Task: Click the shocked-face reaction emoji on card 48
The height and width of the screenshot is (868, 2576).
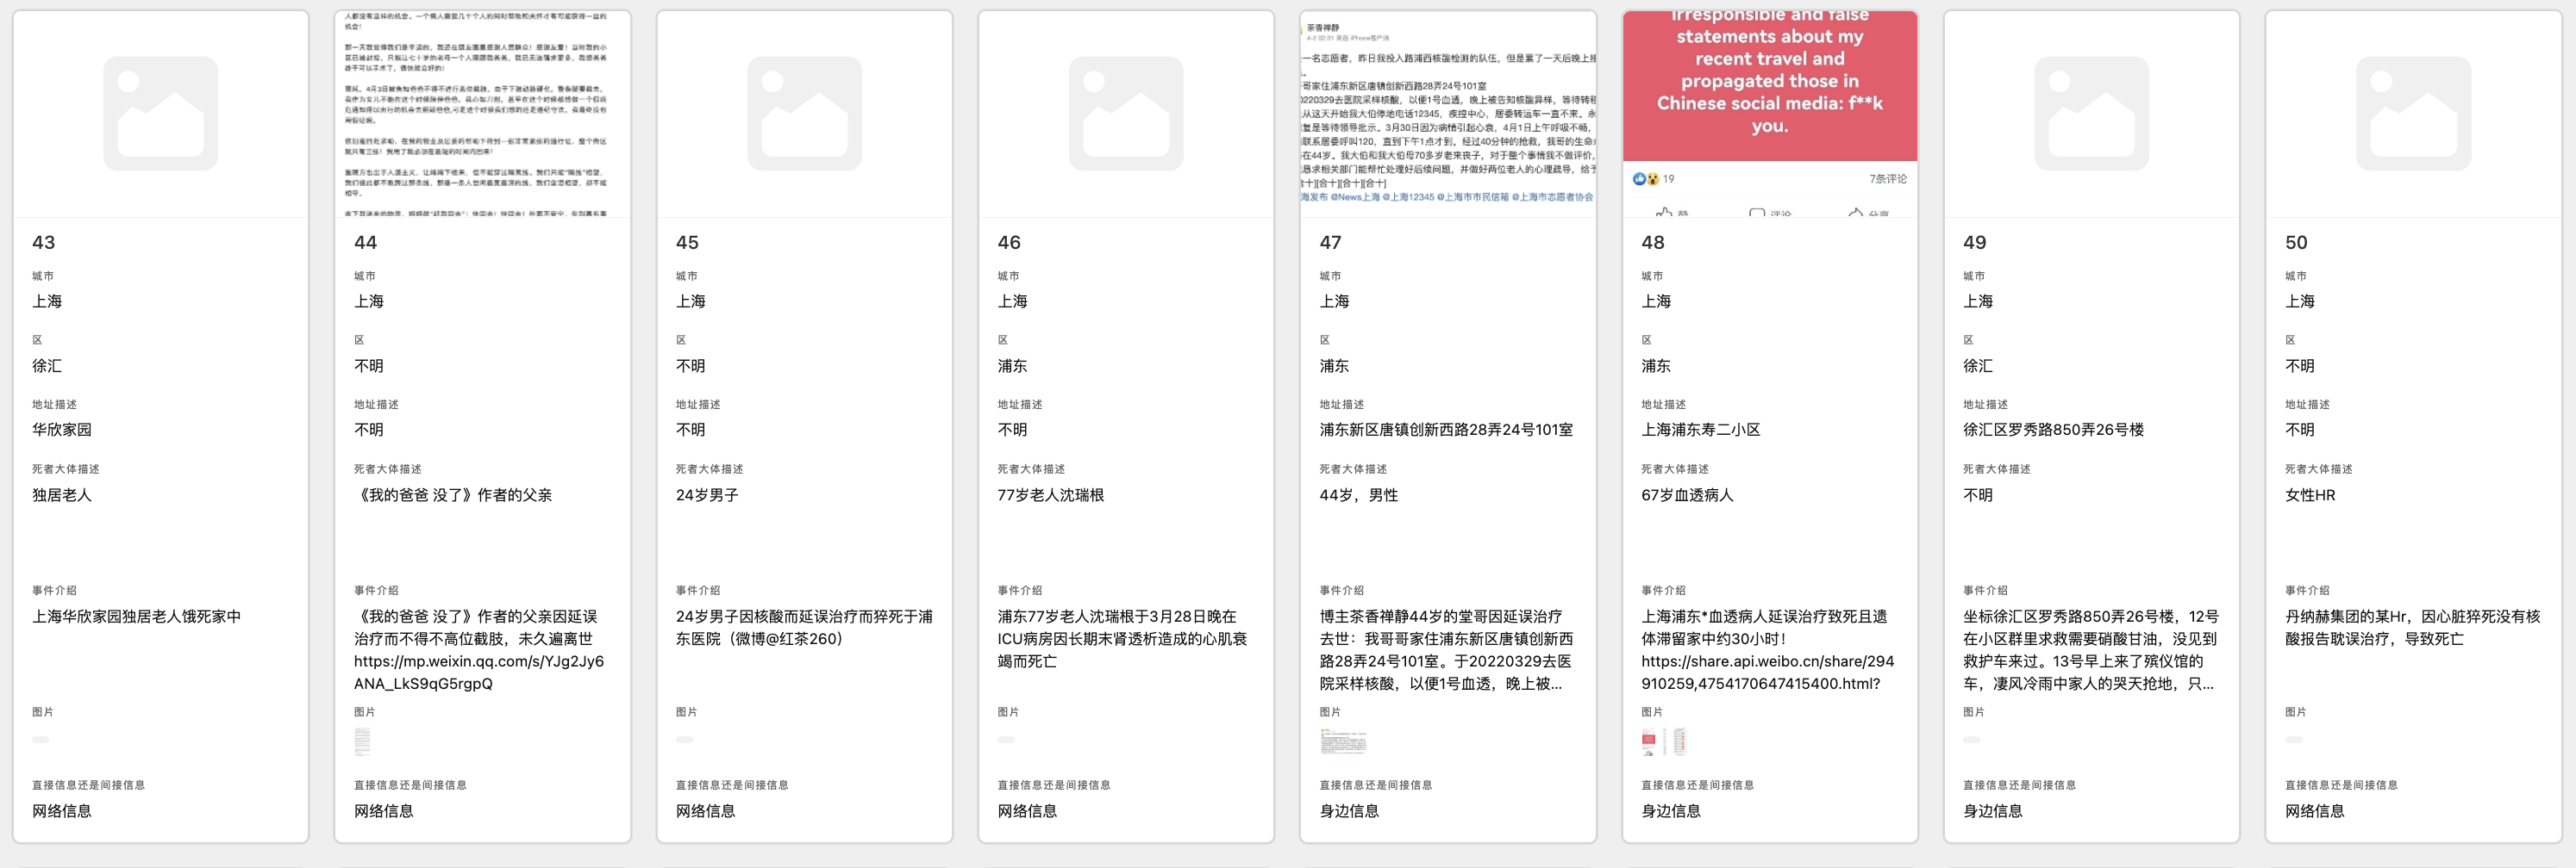Action: [x=1654, y=180]
